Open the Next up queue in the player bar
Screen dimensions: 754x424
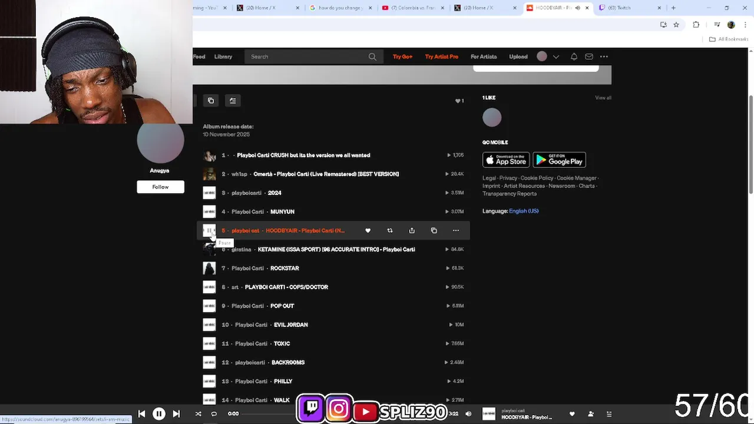point(609,414)
